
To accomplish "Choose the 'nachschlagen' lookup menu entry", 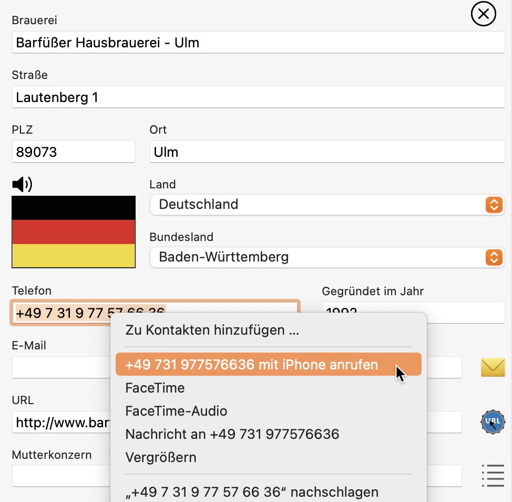I will 269,492.
